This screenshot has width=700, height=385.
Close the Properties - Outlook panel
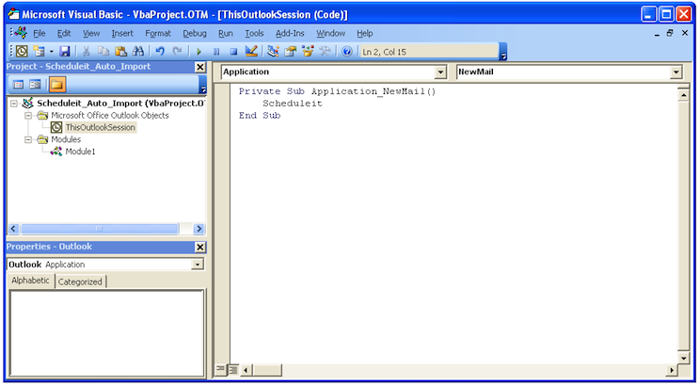200,247
